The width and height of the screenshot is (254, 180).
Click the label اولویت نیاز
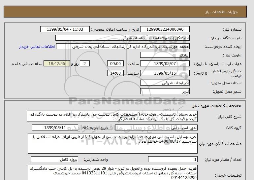232,55
